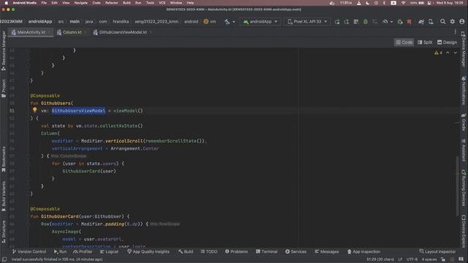Toggle the Build Variants side panel
The image size is (468, 263).
pos(4,196)
